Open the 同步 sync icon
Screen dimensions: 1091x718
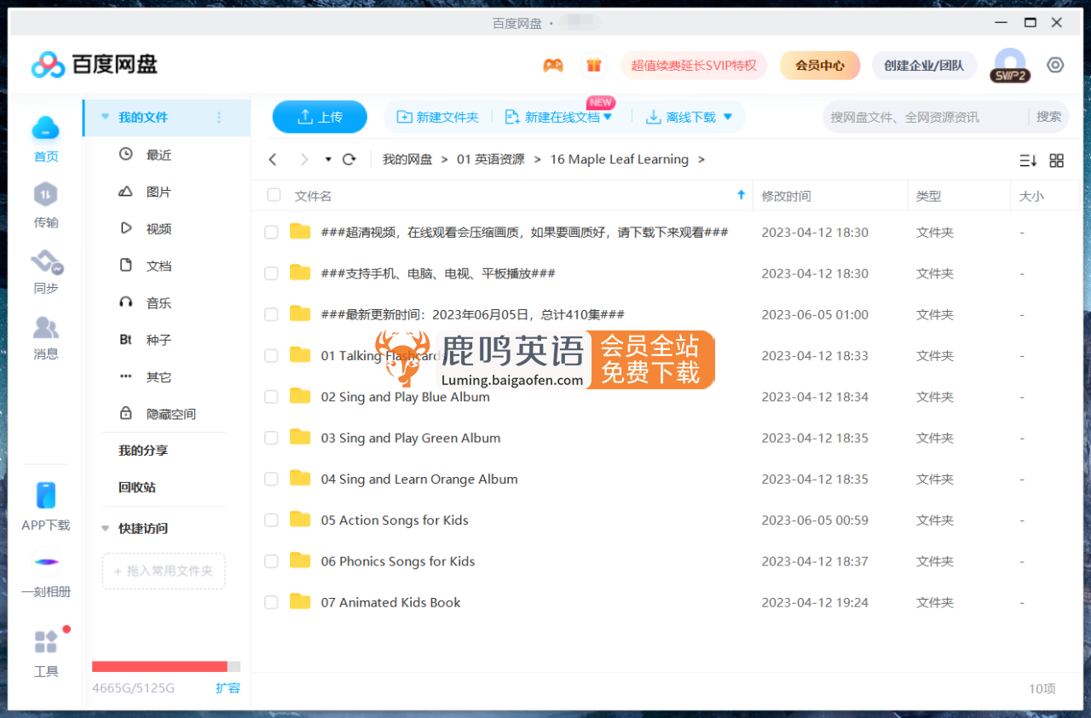click(x=46, y=261)
